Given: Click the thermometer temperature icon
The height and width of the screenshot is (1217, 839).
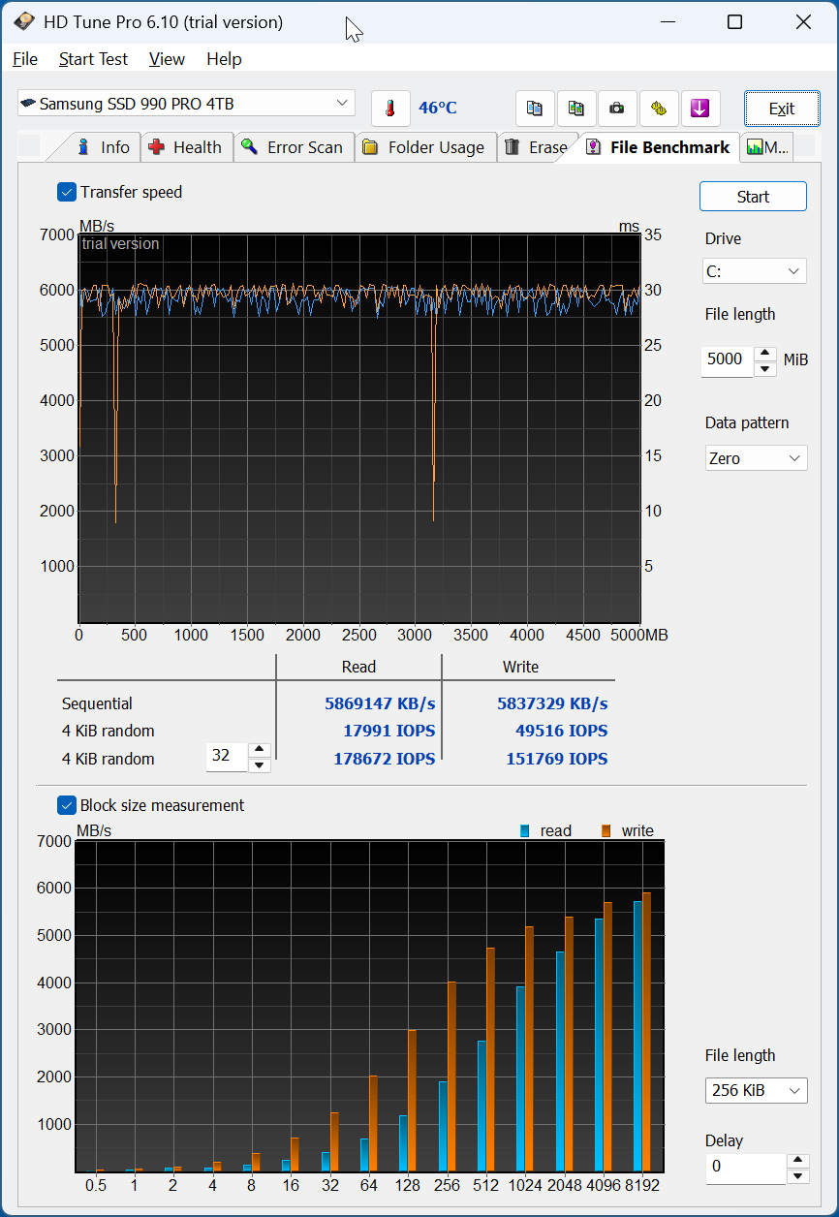Looking at the screenshot, I should click(390, 109).
